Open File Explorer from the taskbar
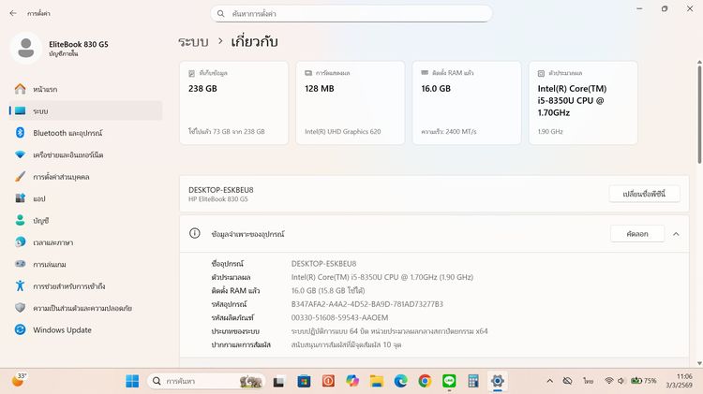The height and width of the screenshot is (394, 703). click(x=377, y=381)
